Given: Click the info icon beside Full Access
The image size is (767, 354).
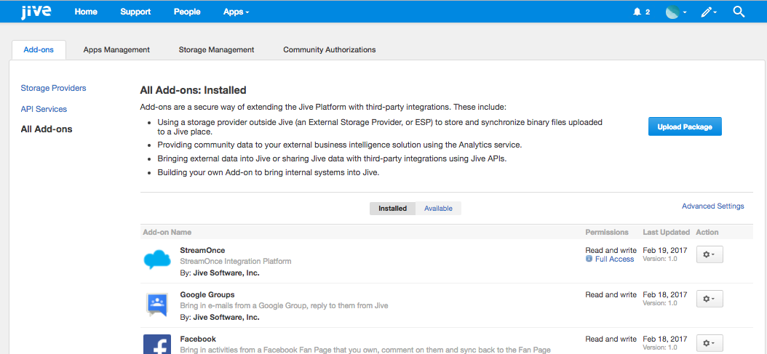Looking at the screenshot, I should pyautogui.click(x=589, y=260).
